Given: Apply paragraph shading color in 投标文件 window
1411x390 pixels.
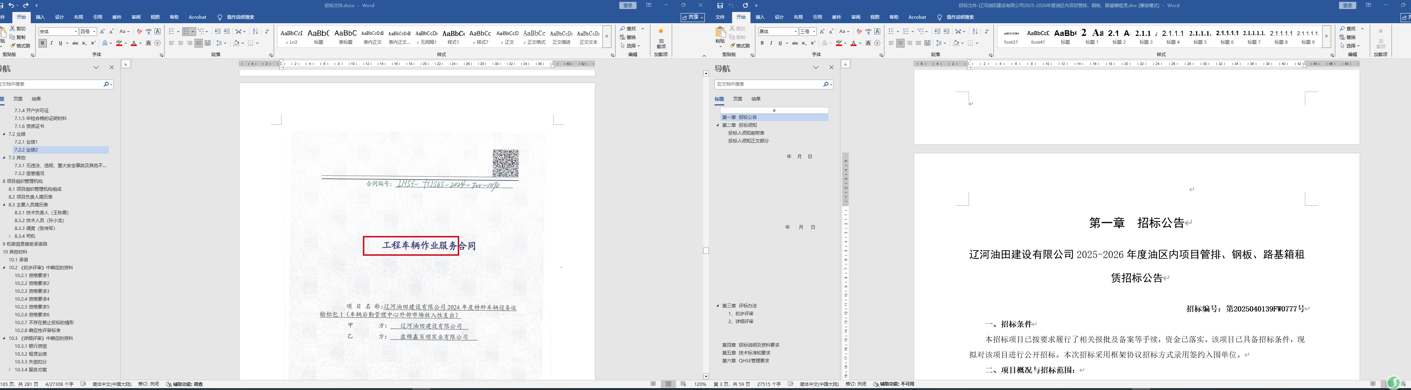Looking at the screenshot, I should [237, 43].
